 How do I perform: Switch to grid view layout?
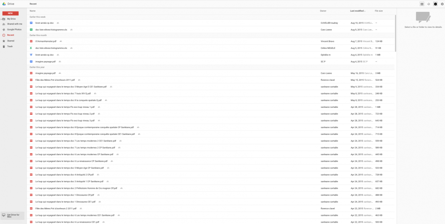(x=422, y=4)
